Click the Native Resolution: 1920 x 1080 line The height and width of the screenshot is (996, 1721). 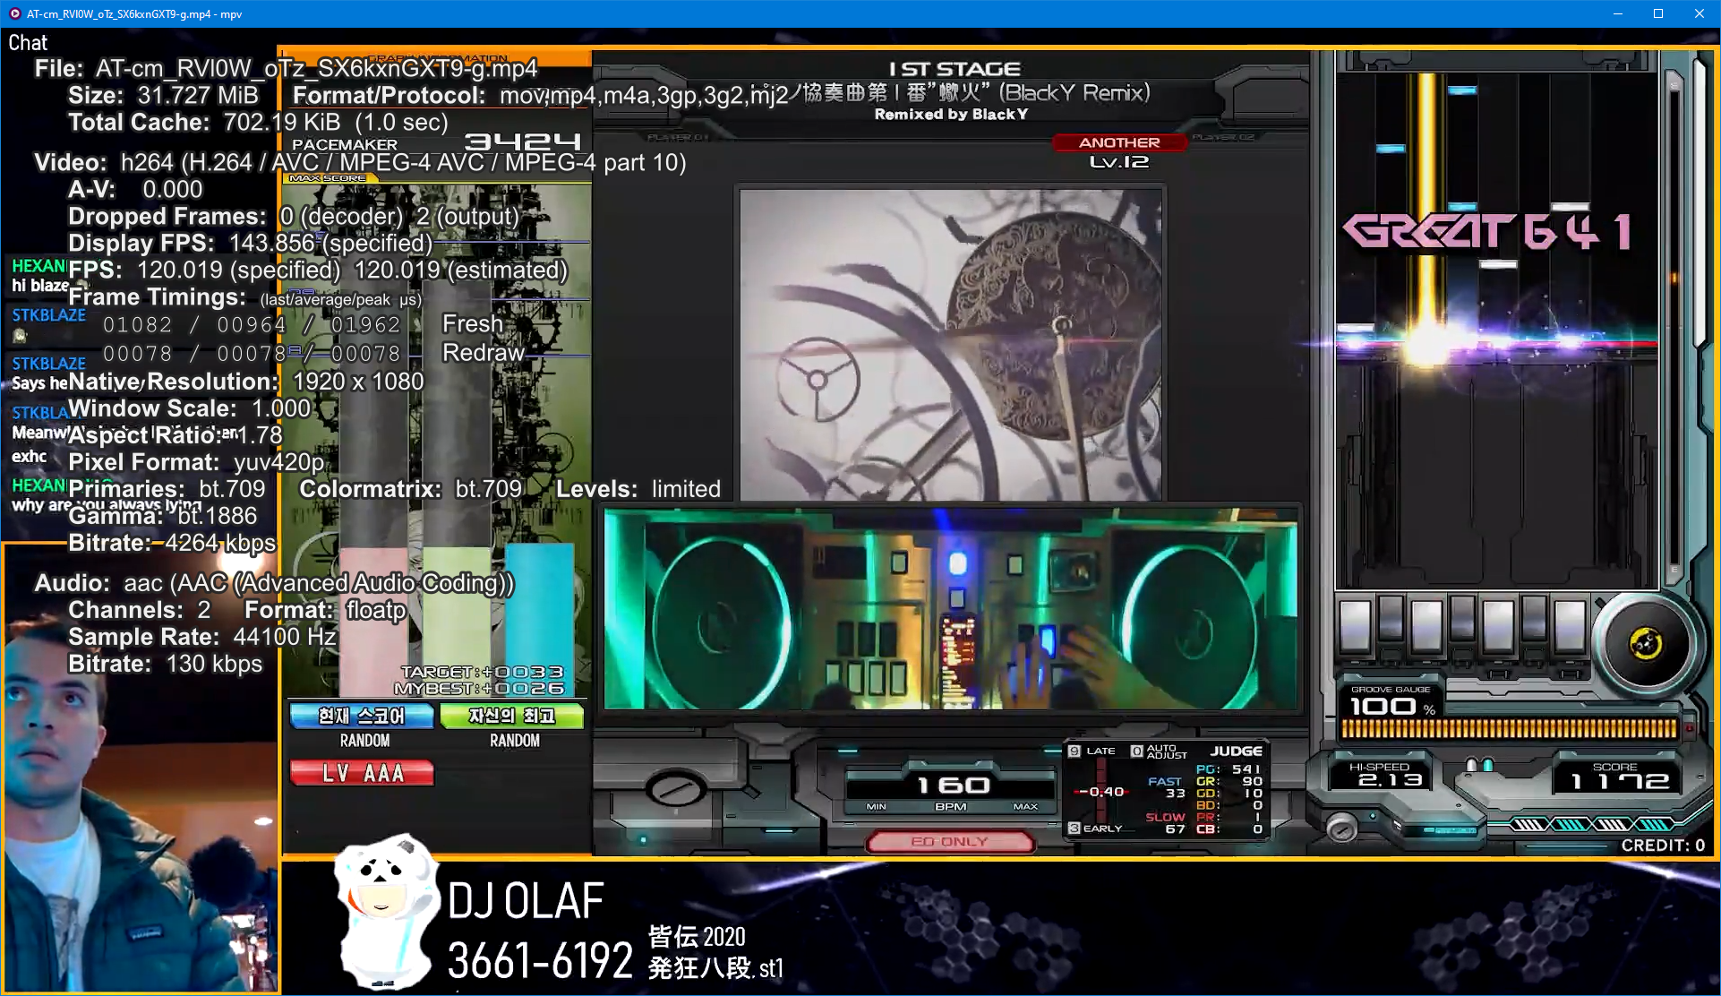(246, 382)
